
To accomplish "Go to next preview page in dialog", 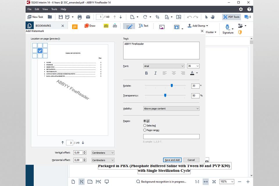I will tap(83, 143).
